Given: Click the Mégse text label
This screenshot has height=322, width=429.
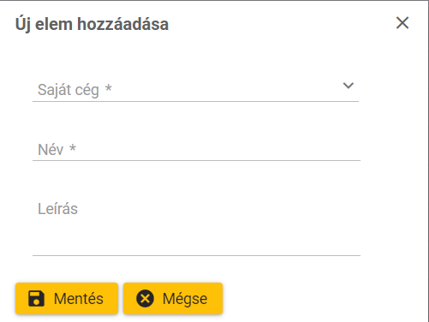Looking at the screenshot, I should tap(185, 299).
